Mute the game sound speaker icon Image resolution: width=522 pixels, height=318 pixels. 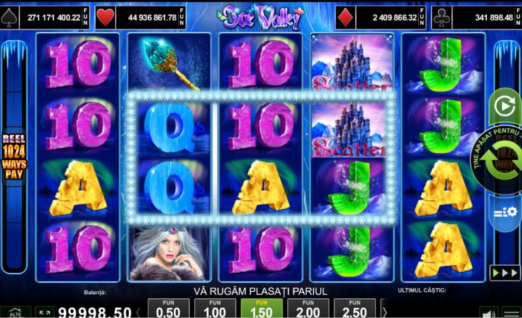coord(489,313)
